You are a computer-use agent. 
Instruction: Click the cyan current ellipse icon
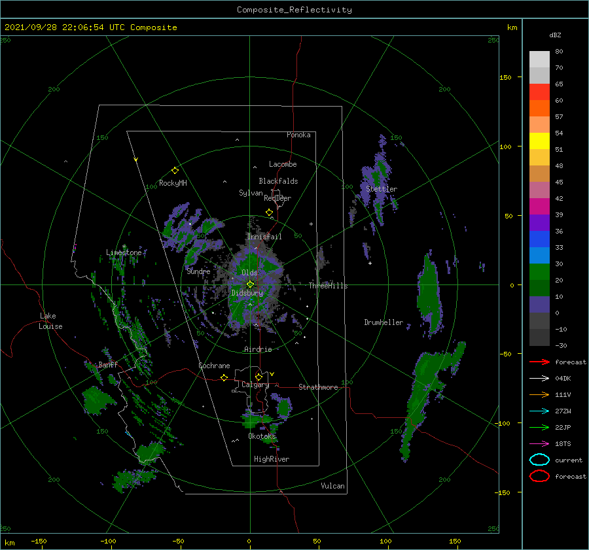[539, 460]
